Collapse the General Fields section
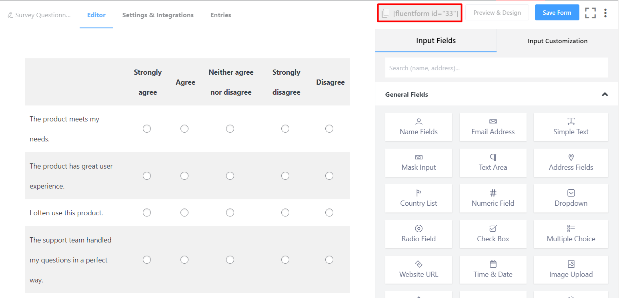This screenshot has height=298, width=619. point(605,94)
